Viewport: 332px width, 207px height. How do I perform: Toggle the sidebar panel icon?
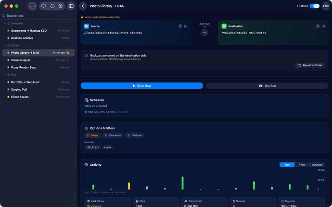(71, 6)
